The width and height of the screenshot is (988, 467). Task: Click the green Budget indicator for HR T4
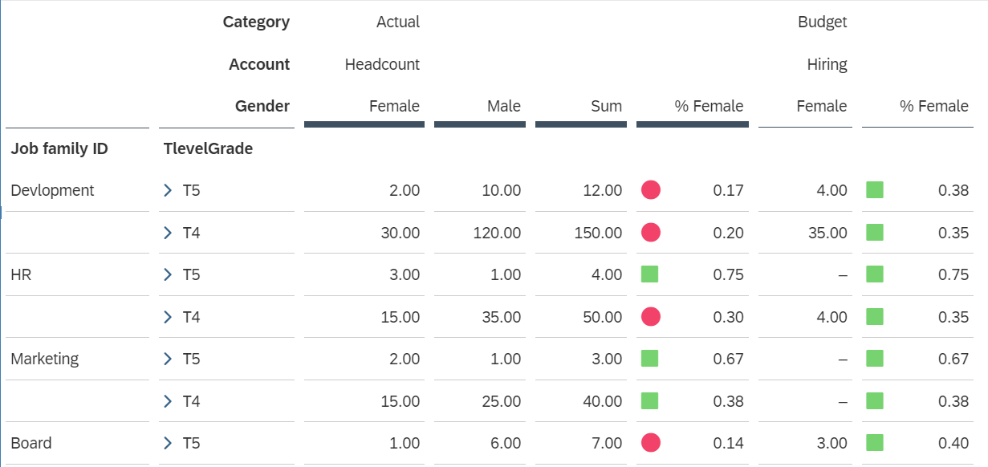[875, 316]
